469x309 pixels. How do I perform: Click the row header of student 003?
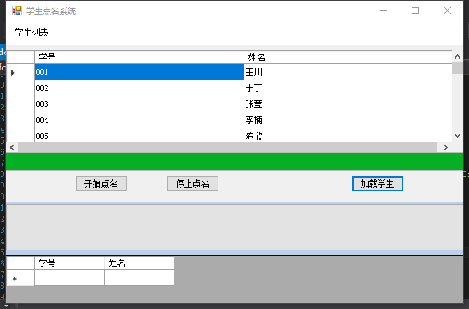click(20, 104)
